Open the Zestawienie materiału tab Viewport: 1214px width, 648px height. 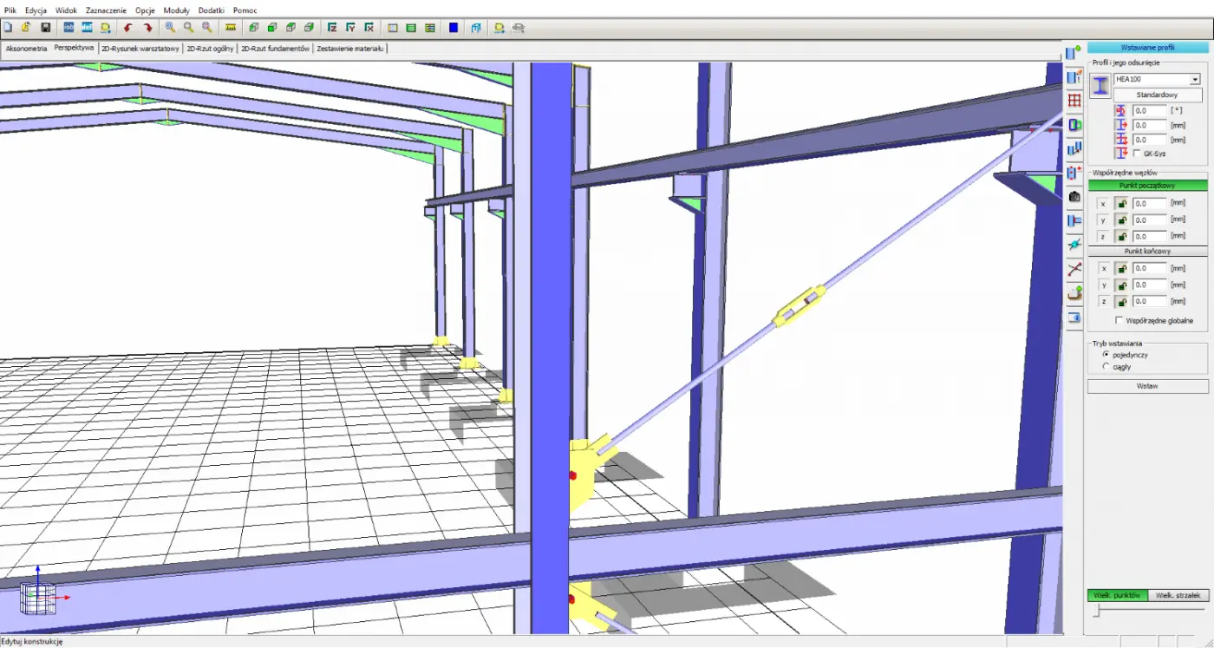(x=350, y=49)
